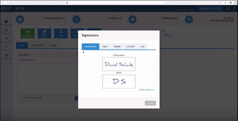Viewport: 238px width, 121px height.
Task: Expand the Welcome, David Schulz dropdown
Action: tap(210, 9)
